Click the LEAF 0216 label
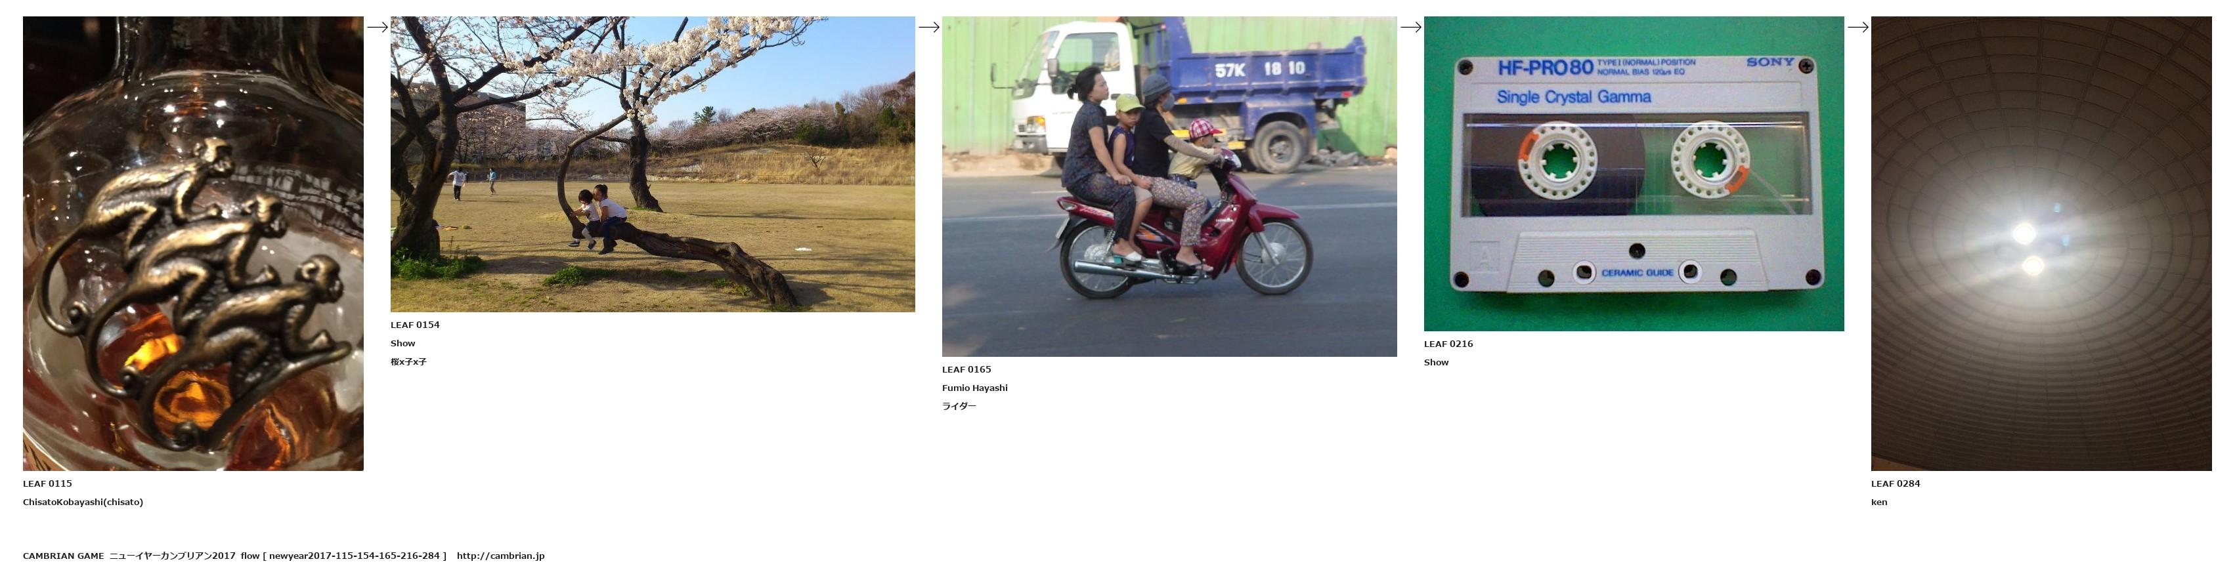The height and width of the screenshot is (572, 2235). click(1448, 344)
